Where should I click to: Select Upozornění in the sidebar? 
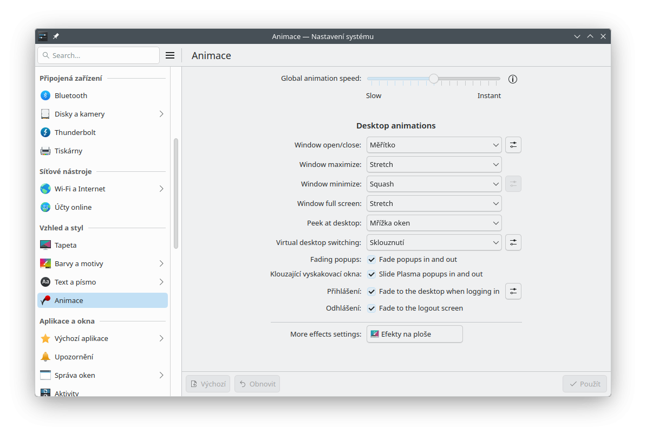[x=74, y=357]
